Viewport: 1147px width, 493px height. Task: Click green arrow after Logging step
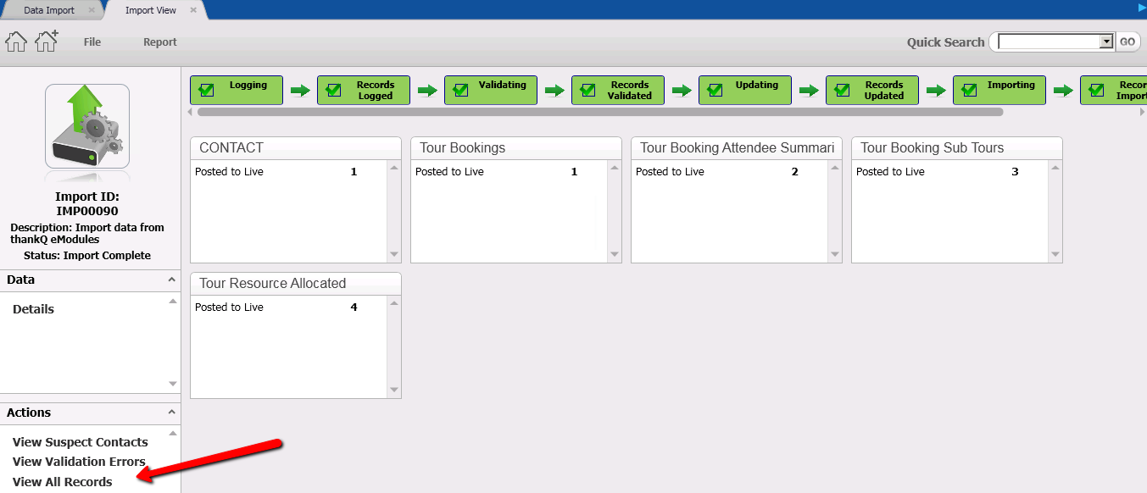click(300, 91)
